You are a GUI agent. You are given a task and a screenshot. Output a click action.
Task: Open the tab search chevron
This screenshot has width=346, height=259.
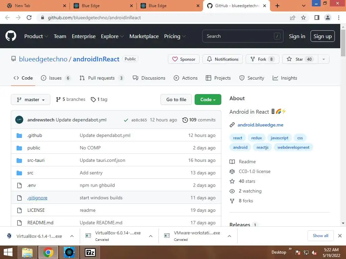tap(304, 6)
